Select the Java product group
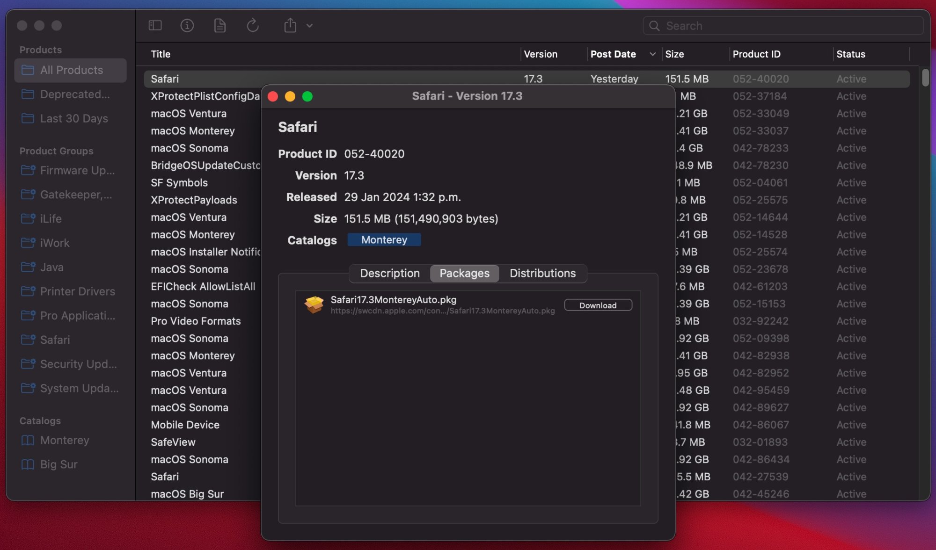936x550 pixels. pos(71,268)
